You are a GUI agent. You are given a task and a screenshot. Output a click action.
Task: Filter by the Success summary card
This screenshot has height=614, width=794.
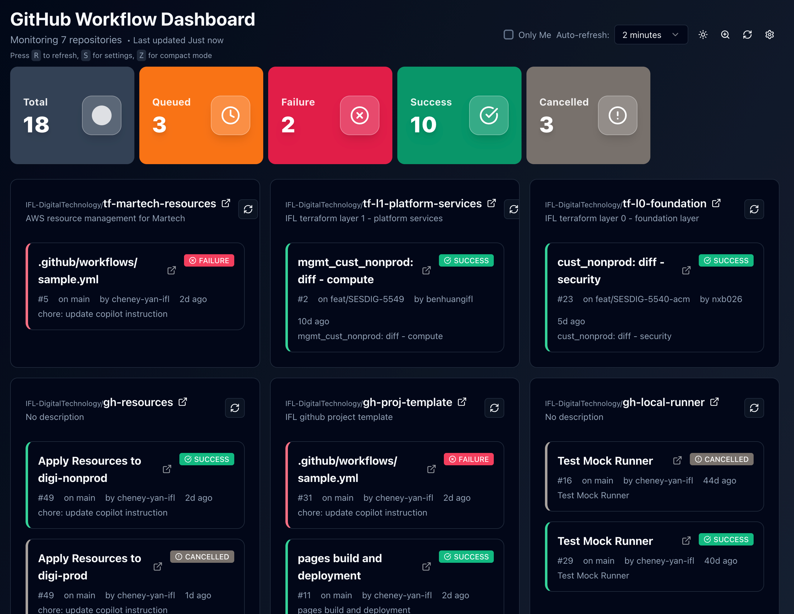pyautogui.click(x=459, y=115)
